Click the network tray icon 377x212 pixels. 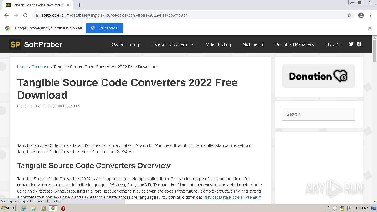(342, 208)
